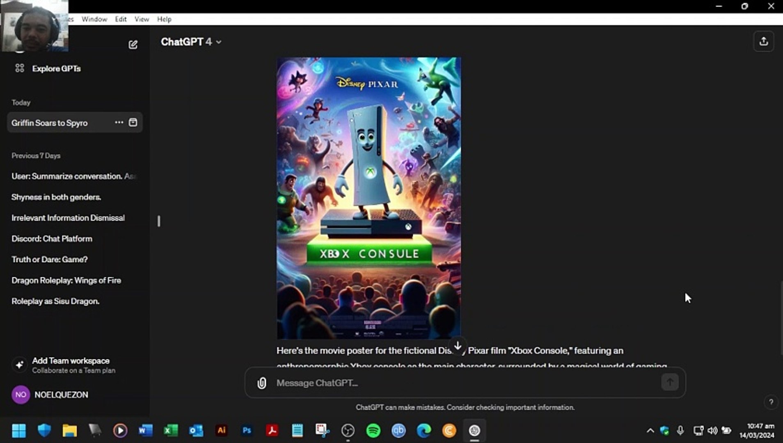Open Spotify from the taskbar
Viewport: 783px width, 443px height.
tap(373, 430)
